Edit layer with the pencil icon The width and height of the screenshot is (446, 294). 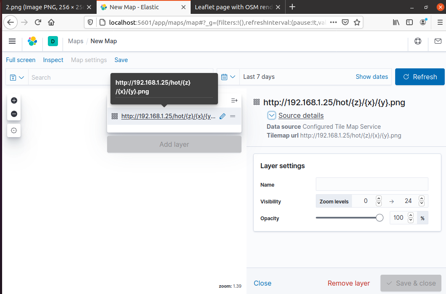(223, 116)
